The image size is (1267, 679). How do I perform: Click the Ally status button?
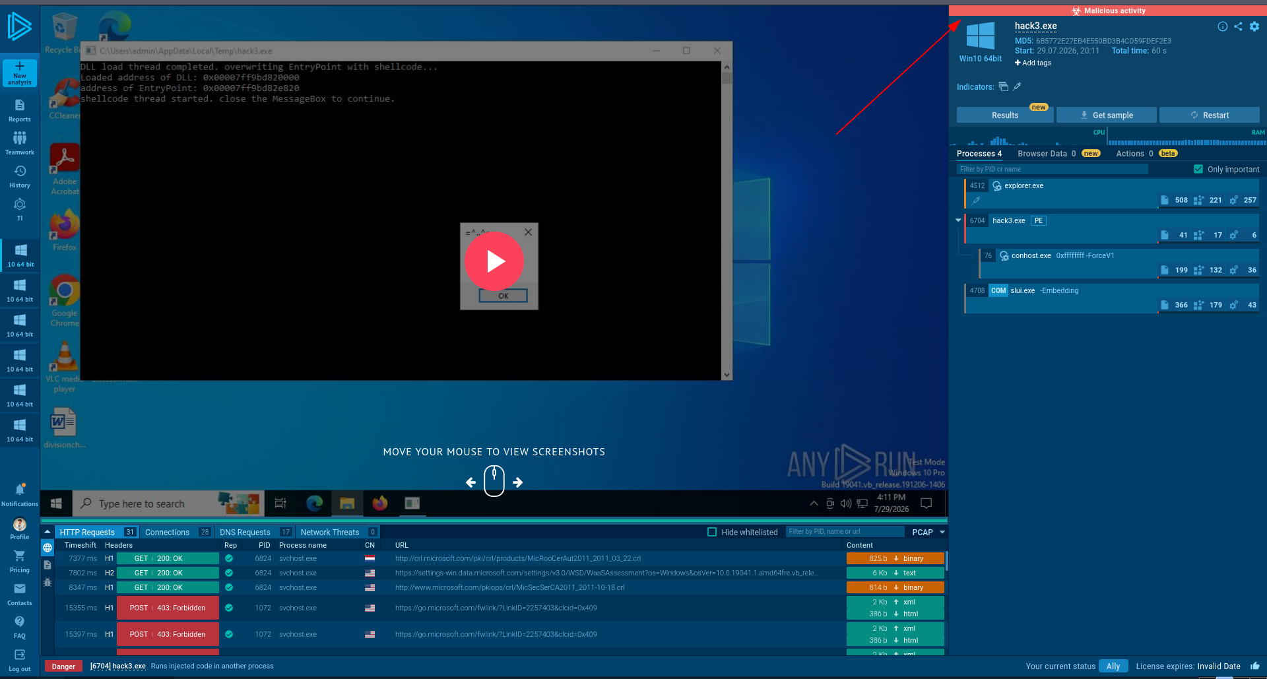coord(1113,666)
